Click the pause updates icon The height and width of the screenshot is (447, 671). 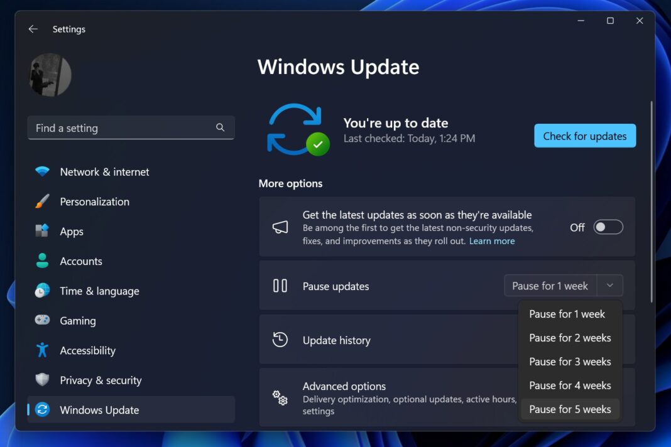[x=280, y=286]
